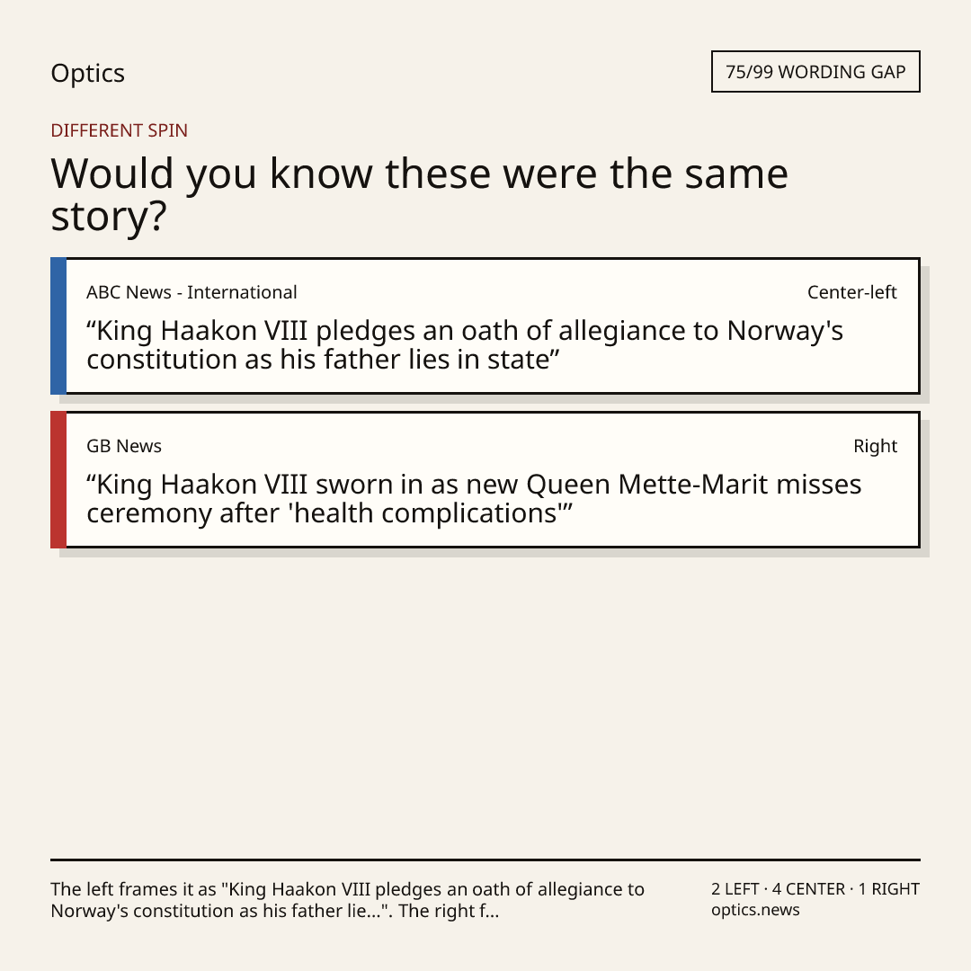Click the red bias stripe on GB News card
Viewport: 971px width, 971px height.
click(x=58, y=479)
